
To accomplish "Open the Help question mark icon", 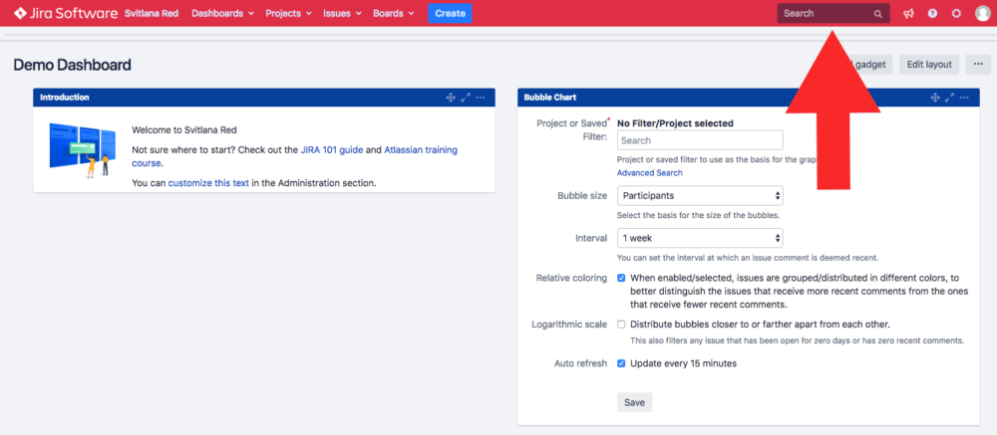I will (932, 13).
